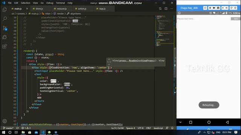241x135 pixels.
Task: Tap the Android recent apps square button
Action: coord(191,122)
